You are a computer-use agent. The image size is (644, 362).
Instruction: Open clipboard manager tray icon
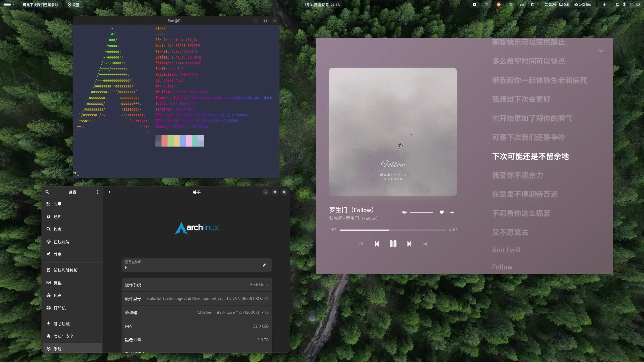[x=533, y=5]
